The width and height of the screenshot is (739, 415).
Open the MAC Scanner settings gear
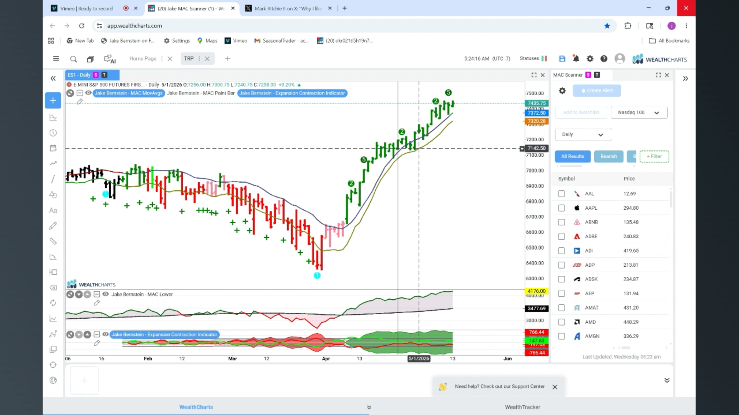coord(562,91)
